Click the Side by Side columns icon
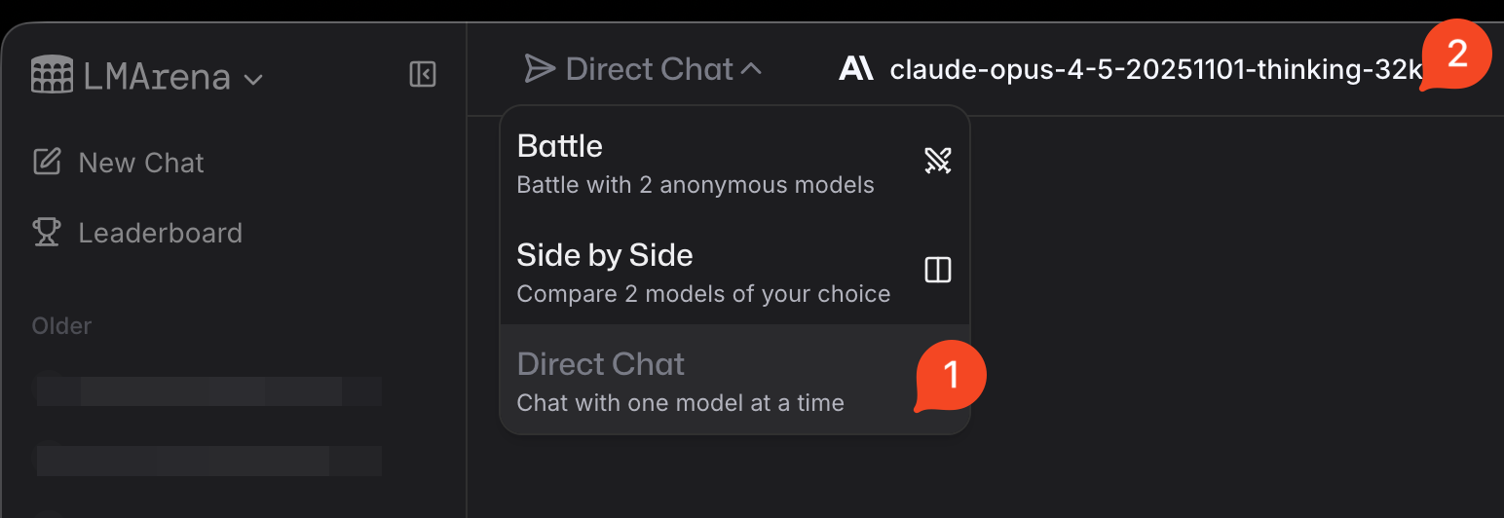The image size is (1504, 518). point(937,270)
